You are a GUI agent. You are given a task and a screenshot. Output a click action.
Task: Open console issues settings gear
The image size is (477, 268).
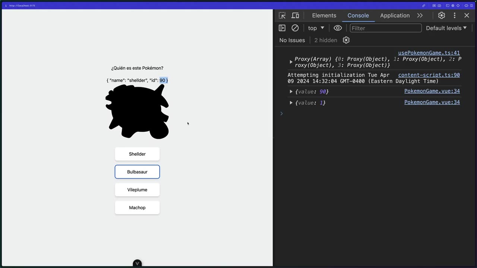[346, 40]
